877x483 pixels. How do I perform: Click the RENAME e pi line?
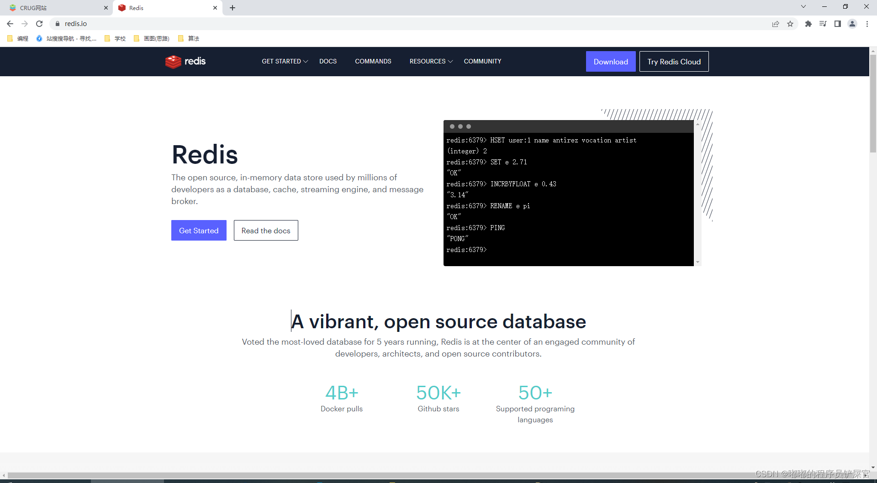point(488,206)
